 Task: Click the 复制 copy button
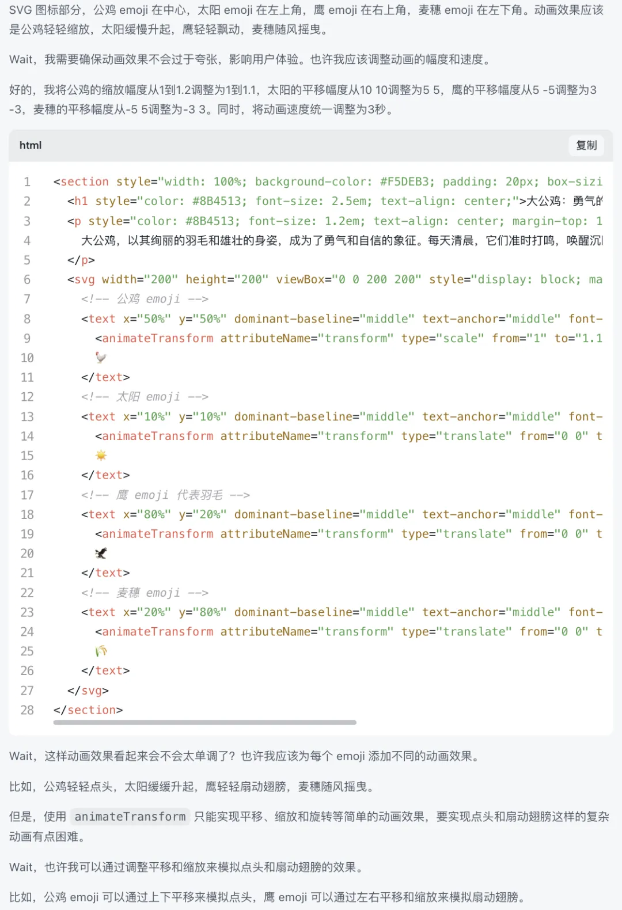click(586, 145)
